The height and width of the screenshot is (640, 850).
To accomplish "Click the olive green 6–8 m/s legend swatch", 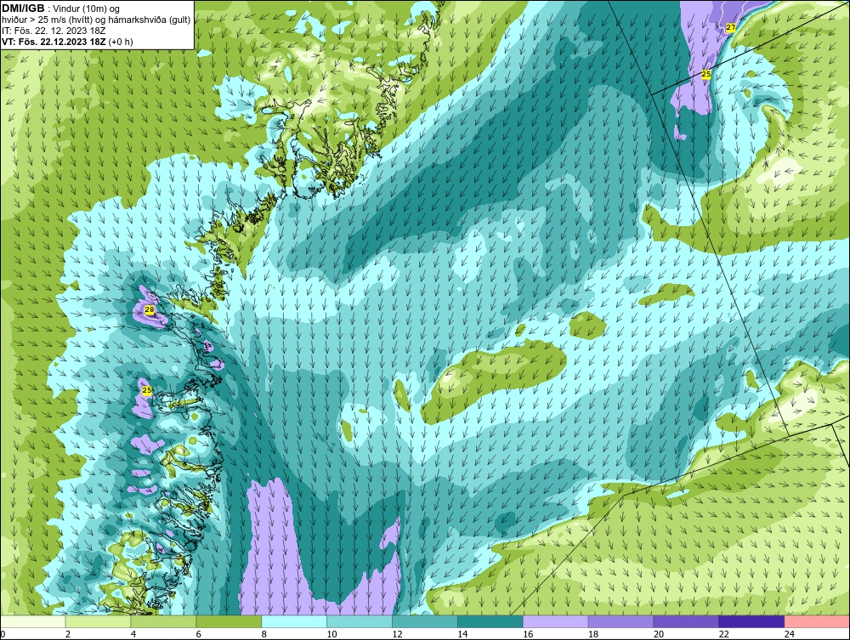I will pos(229,621).
